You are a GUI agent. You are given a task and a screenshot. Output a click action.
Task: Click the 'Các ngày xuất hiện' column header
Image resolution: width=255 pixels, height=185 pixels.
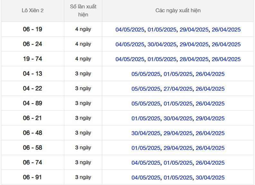click(178, 11)
